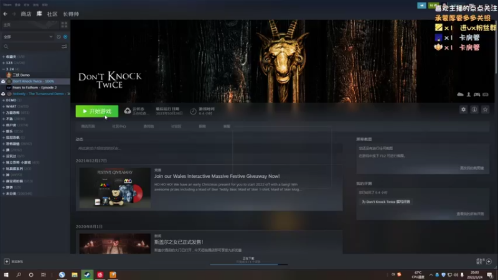Open the 社区 (Community) tab
The width and height of the screenshot is (498, 280).
click(x=52, y=14)
